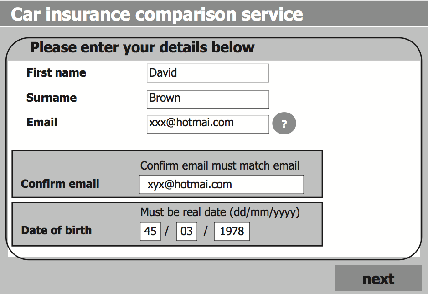The width and height of the screenshot is (428, 294).
Task: Click the 'Car insurance comparison service' title
Action: [x=157, y=14]
